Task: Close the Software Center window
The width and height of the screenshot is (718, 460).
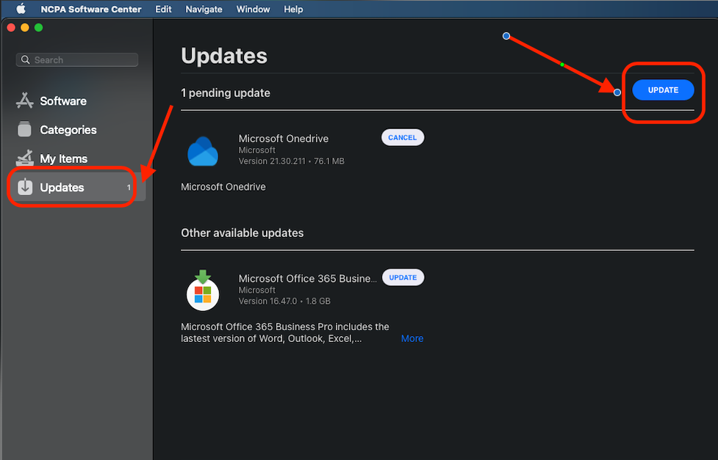Action: [x=11, y=27]
